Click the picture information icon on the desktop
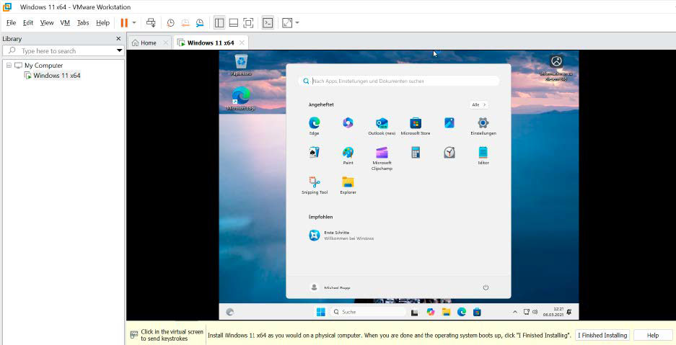 point(556,68)
